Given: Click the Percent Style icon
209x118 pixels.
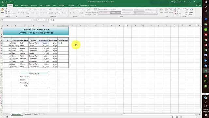Looking at the screenshot, I should pyautogui.click(x=74, y=13).
